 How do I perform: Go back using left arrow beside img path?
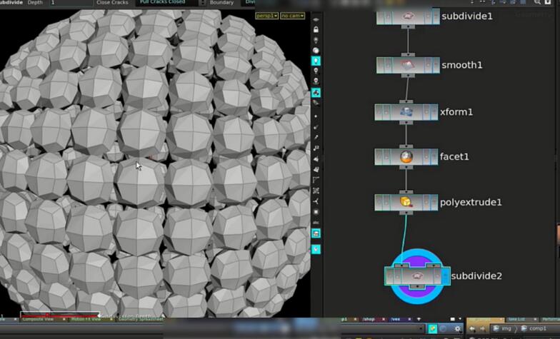[472, 328]
